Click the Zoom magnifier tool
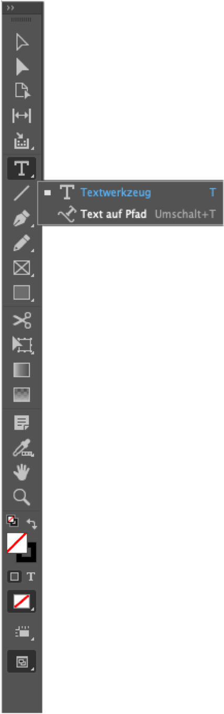224x714 pixels. 21,497
